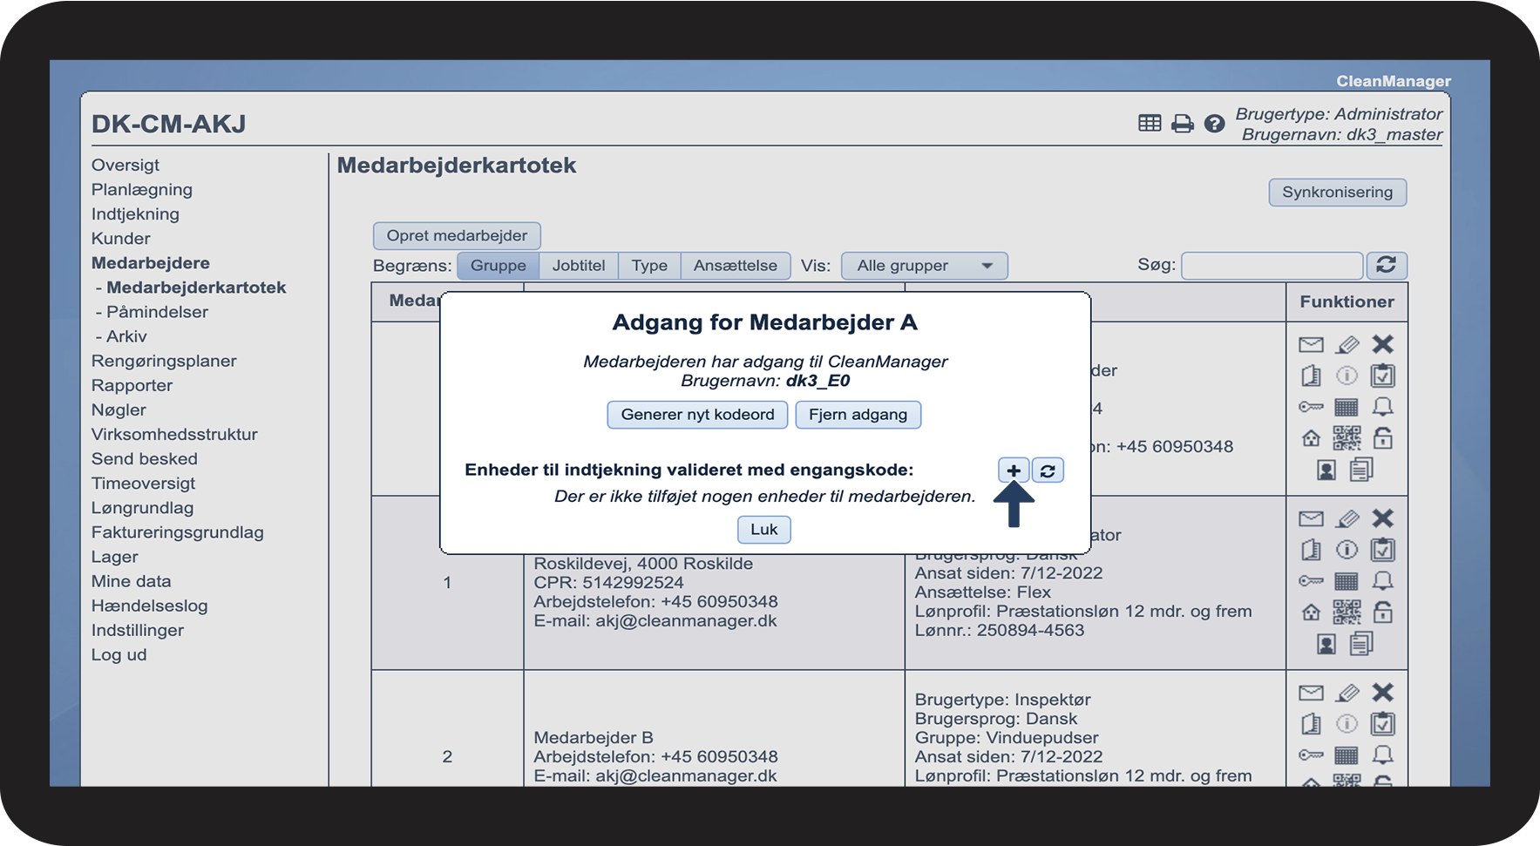Image resolution: width=1540 pixels, height=846 pixels.
Task: Select the Ansættelse filter tab
Action: (736, 266)
